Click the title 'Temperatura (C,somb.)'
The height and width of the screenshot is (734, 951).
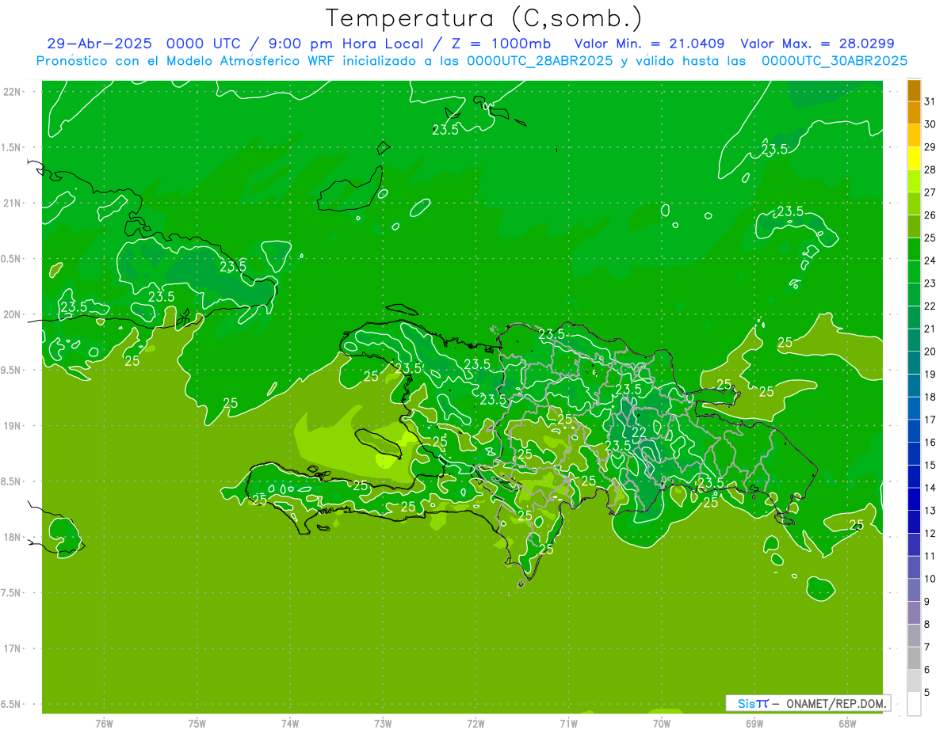pyautogui.click(x=484, y=18)
